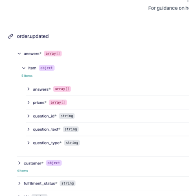This screenshot has height=196, width=189.
Task: Collapse the top-level answers array chevron
Action: tap(19, 53)
